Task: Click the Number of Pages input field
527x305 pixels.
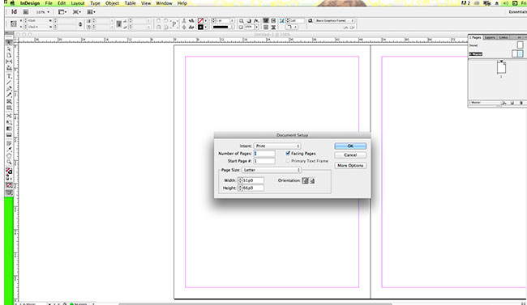Action: [264, 154]
